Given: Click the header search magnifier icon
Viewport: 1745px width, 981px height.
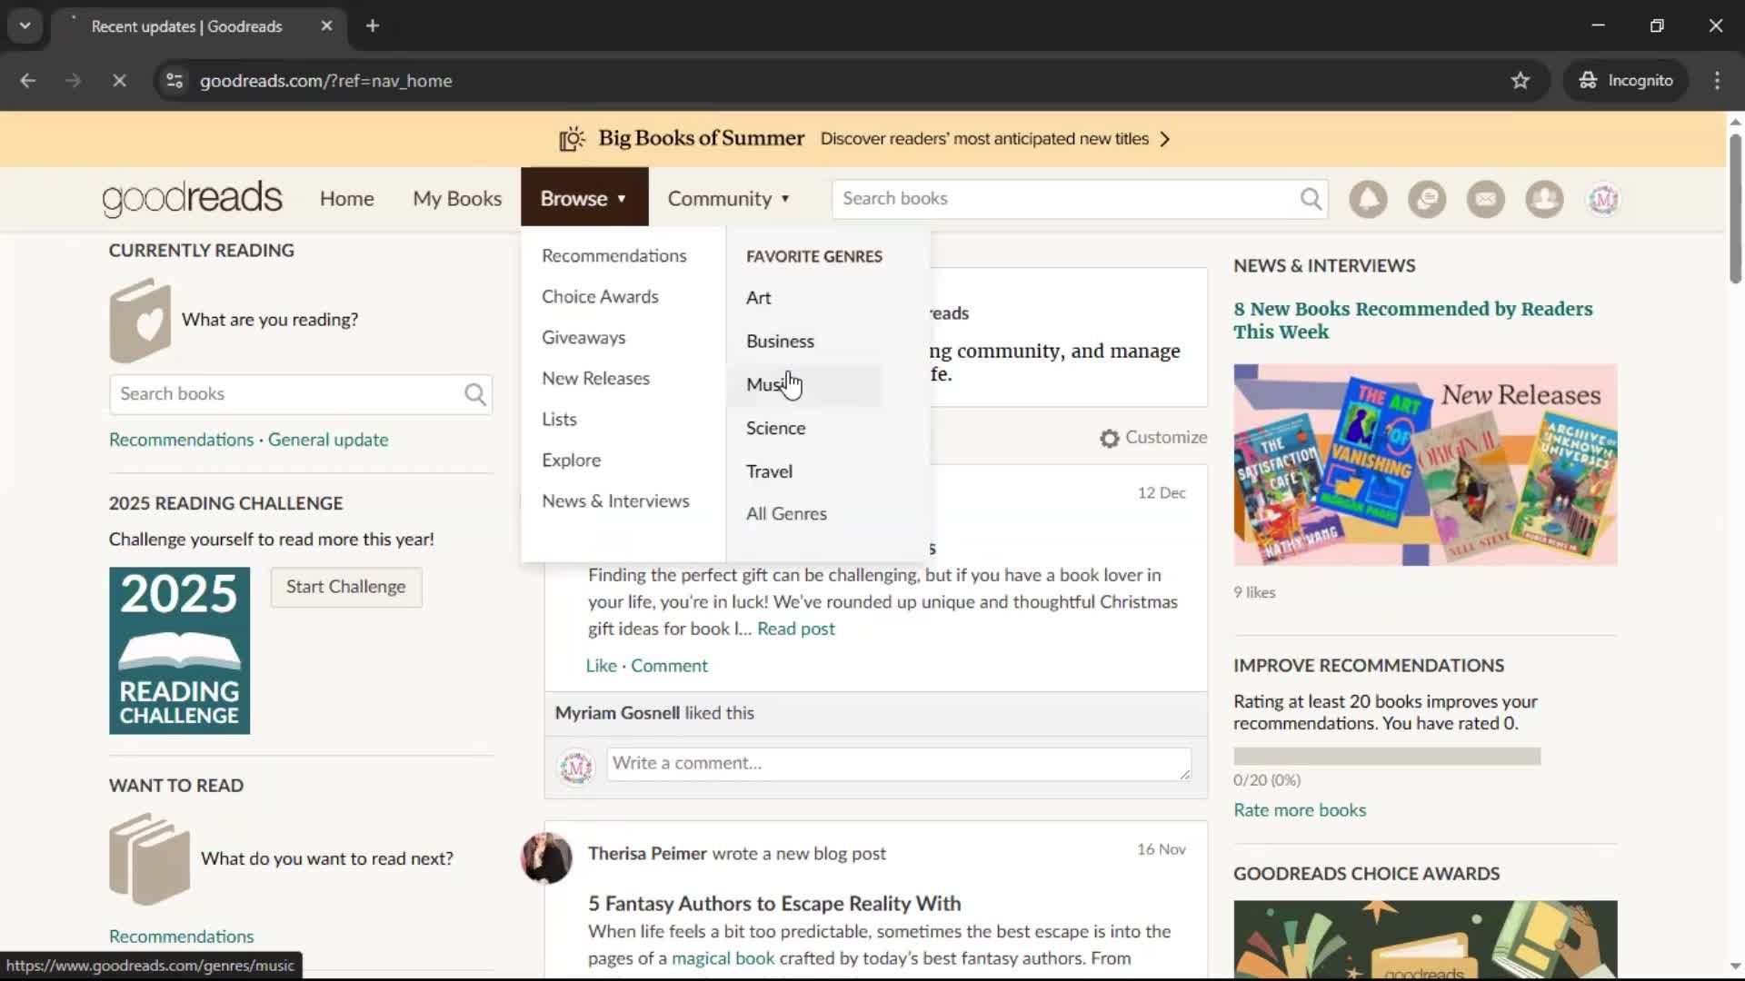Looking at the screenshot, I should tap(1311, 199).
